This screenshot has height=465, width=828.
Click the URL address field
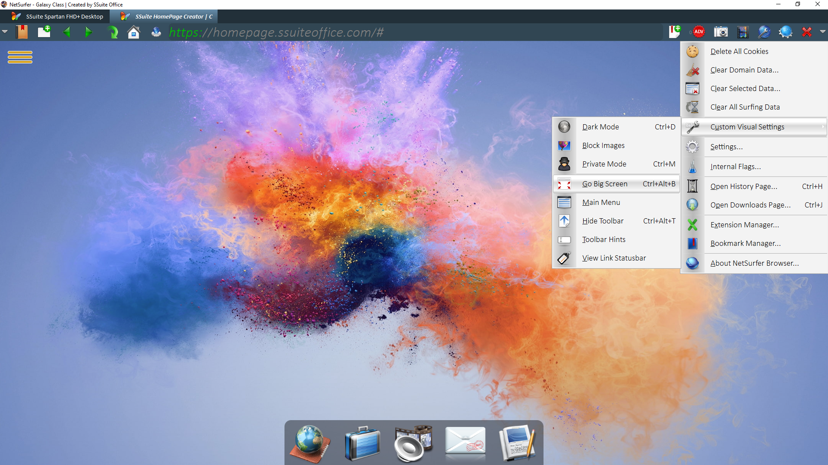[389, 32]
